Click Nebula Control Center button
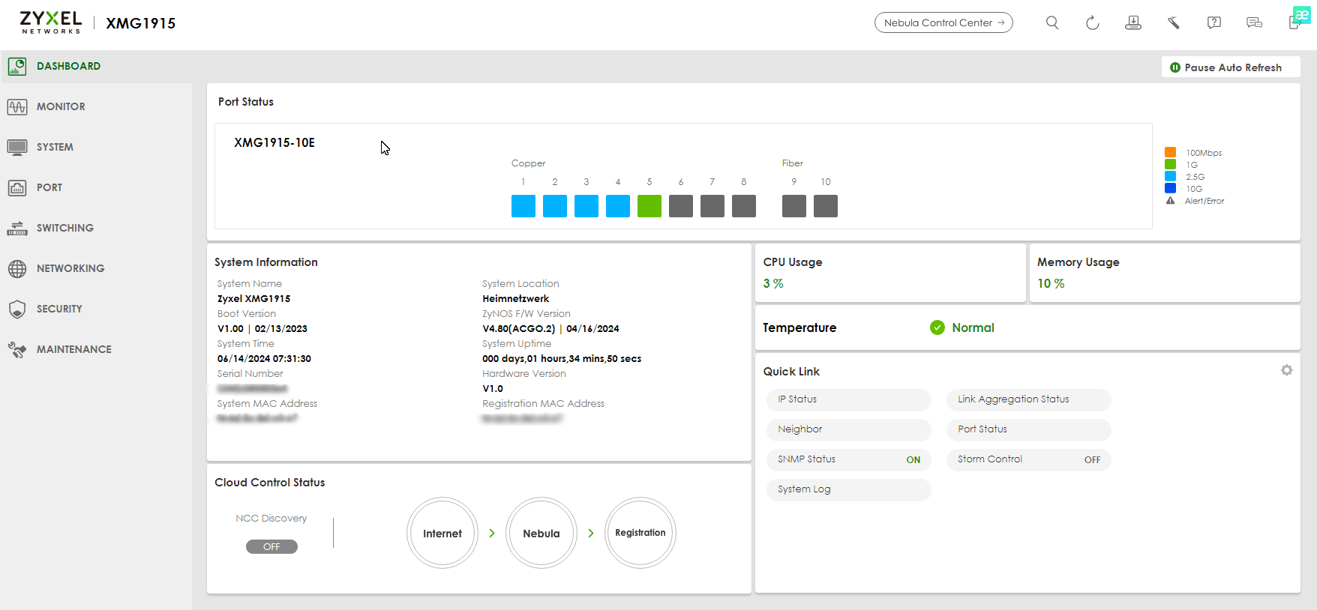The width and height of the screenshot is (1317, 610). pyautogui.click(x=943, y=22)
